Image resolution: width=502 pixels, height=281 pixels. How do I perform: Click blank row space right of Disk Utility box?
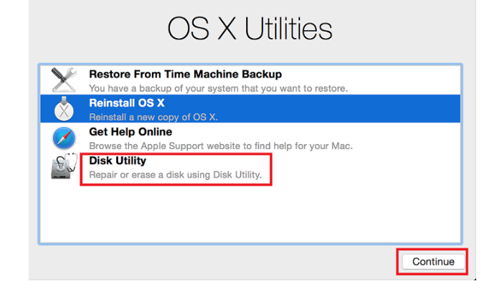(x=365, y=168)
